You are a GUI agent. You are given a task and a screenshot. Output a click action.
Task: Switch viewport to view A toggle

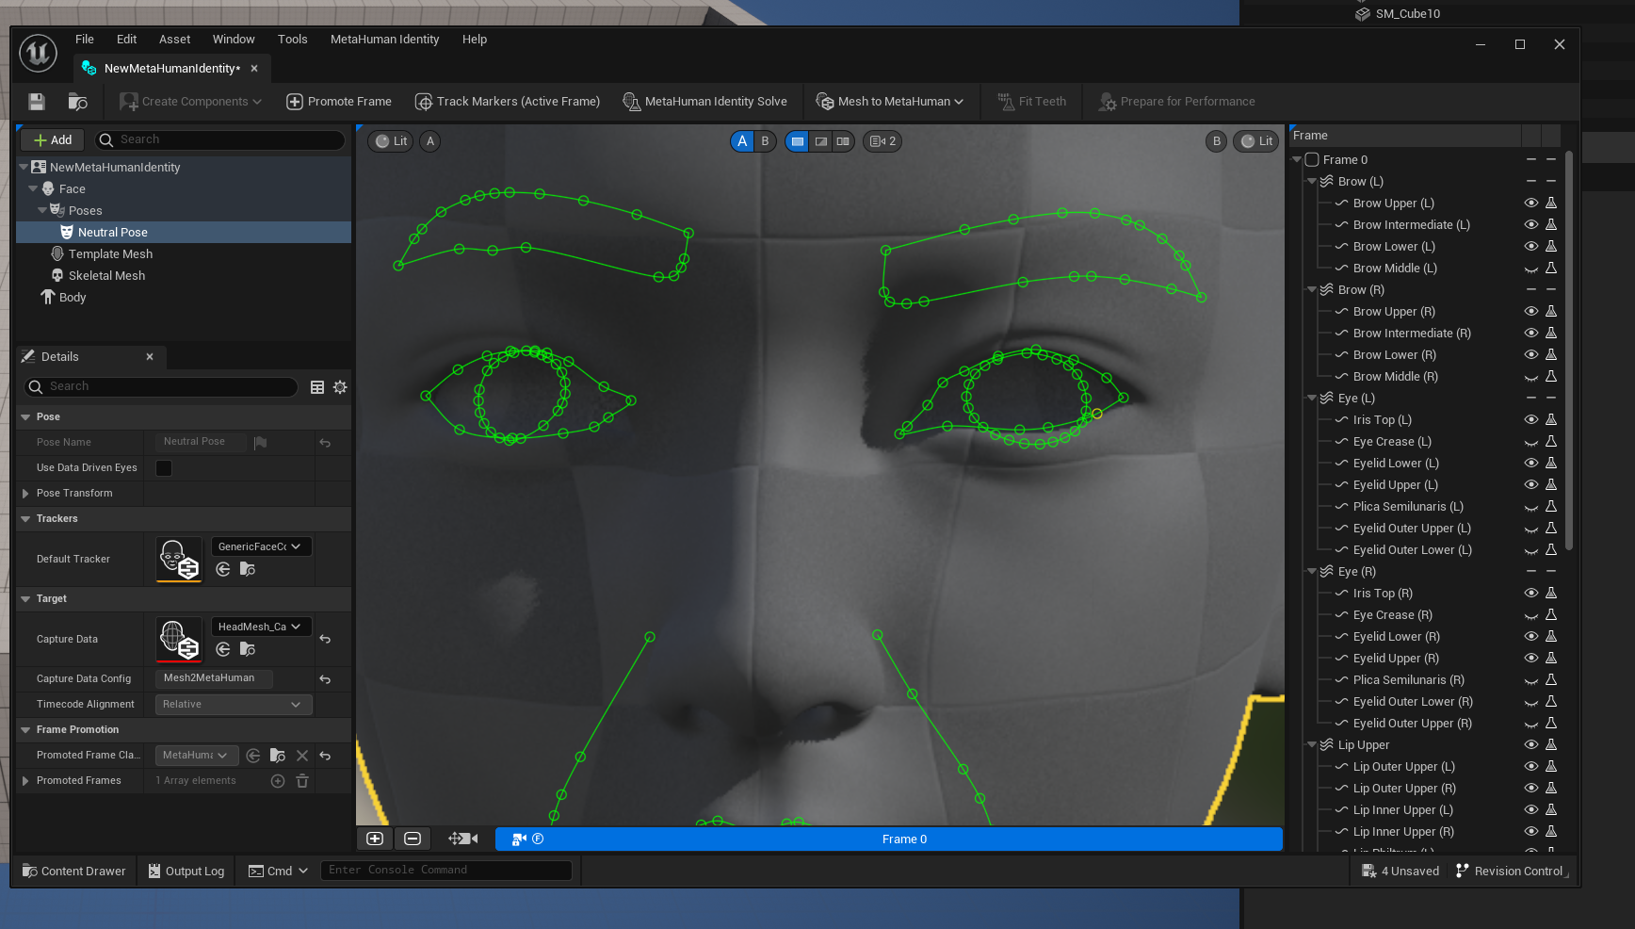click(x=742, y=141)
